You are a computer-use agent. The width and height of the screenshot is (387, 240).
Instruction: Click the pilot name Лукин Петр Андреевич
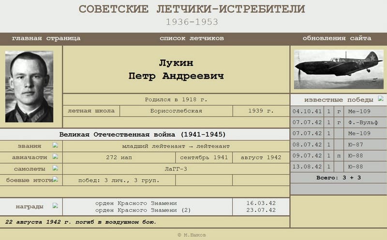(x=176, y=70)
